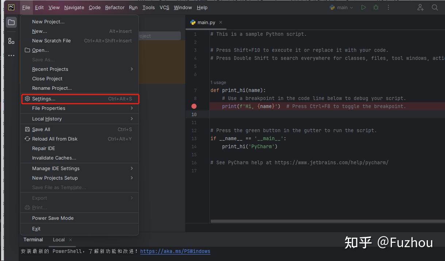Open the aka.ms/PSWindows link in Terminal
Viewport: 445px width, 261px height.
(175, 251)
